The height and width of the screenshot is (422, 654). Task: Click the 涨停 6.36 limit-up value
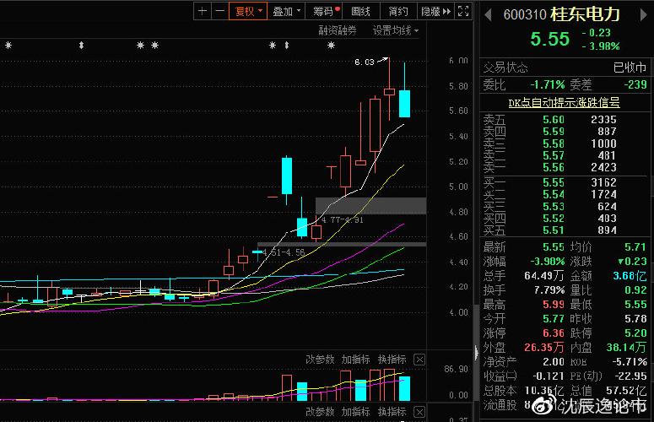554,333
